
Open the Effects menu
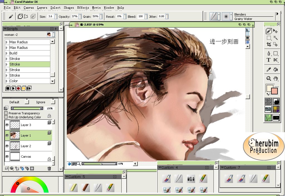[83, 7]
